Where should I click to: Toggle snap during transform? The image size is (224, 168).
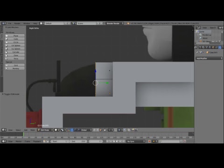pyautogui.click(x=116, y=130)
